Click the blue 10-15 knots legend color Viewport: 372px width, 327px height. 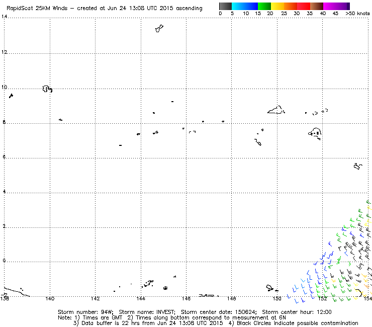coord(251,6)
